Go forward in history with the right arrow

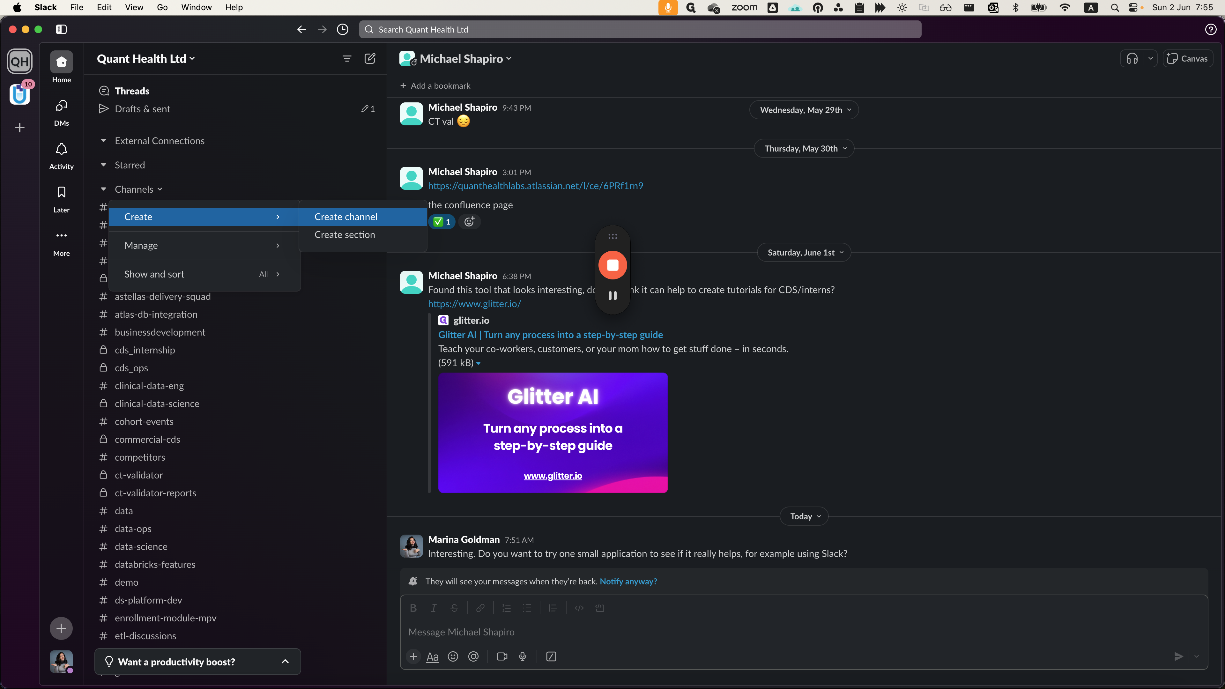[x=322, y=29]
